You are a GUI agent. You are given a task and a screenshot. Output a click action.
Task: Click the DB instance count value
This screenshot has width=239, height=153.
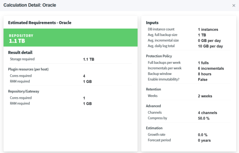[x=208, y=30]
